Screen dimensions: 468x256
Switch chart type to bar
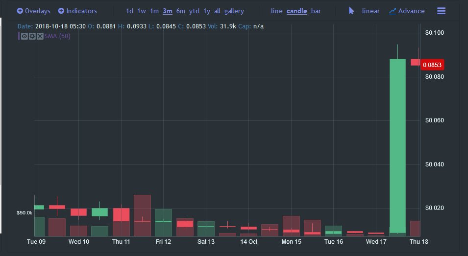pyautogui.click(x=316, y=11)
